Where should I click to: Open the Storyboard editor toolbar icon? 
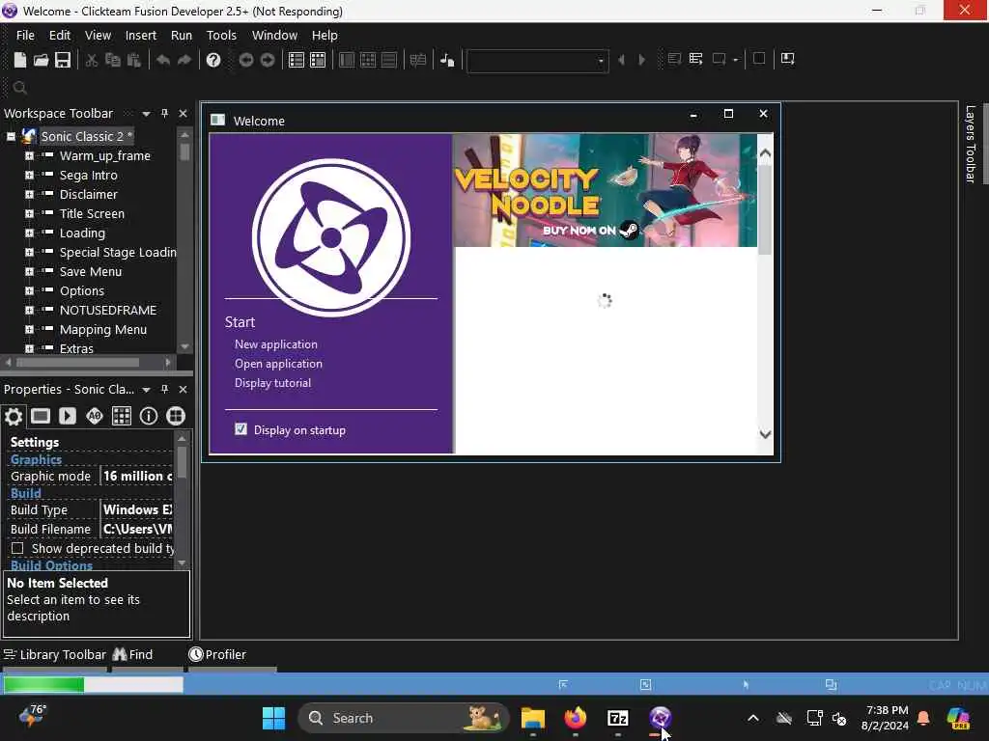[x=297, y=60]
